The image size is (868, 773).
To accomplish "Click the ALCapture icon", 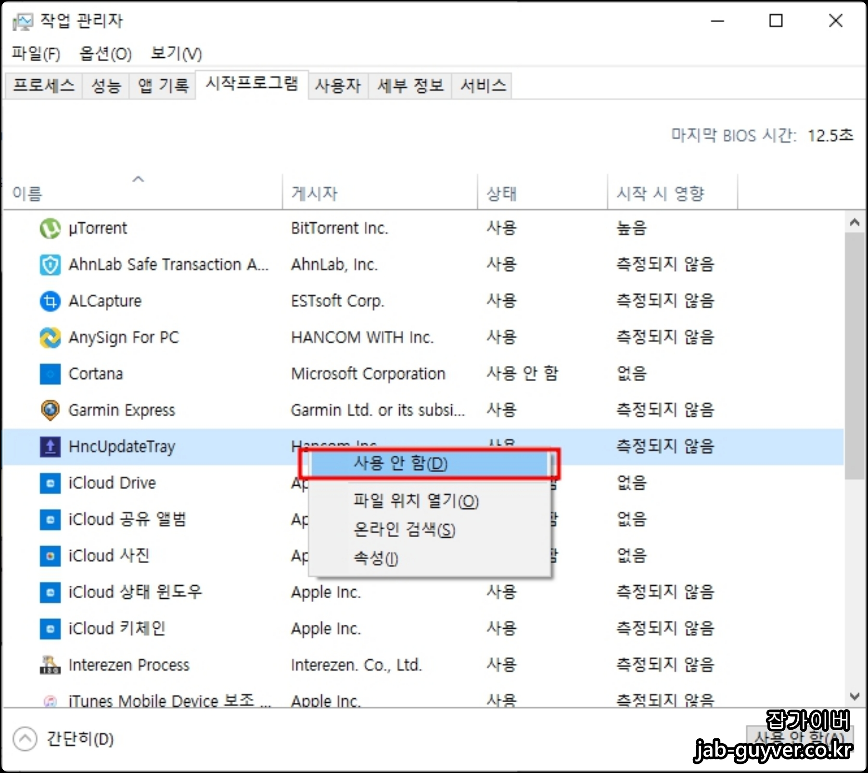I will [50, 301].
